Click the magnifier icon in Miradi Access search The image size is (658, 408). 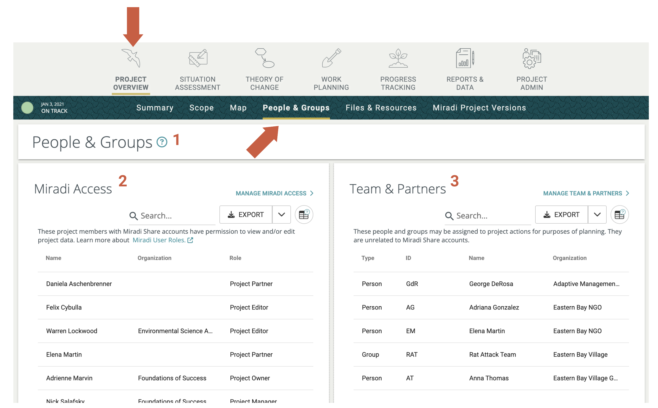point(134,215)
